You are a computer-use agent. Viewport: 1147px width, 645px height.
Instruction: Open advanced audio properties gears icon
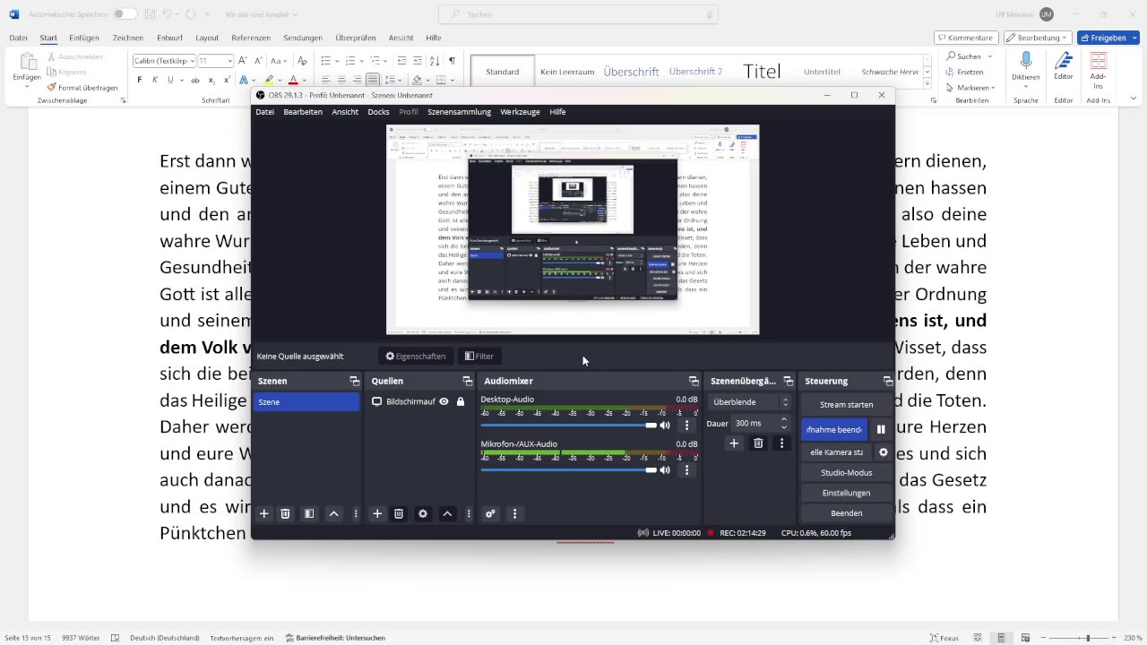point(490,513)
